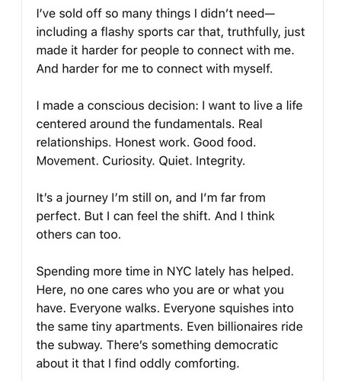Viewport: 345px width, 381px height.
Task: Click the phrase "conscious decision"
Action: pyautogui.click(x=142, y=106)
